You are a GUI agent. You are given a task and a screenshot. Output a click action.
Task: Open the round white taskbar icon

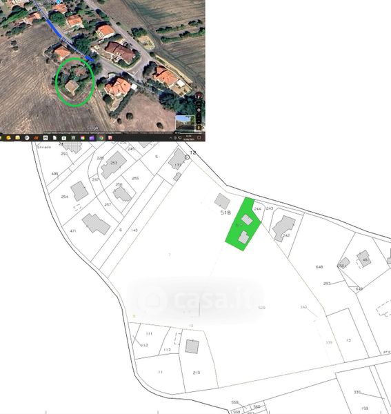[x=27, y=138]
